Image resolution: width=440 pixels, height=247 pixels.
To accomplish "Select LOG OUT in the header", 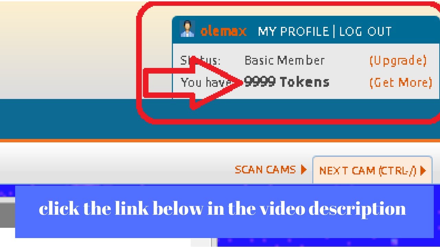I will 365,32.
